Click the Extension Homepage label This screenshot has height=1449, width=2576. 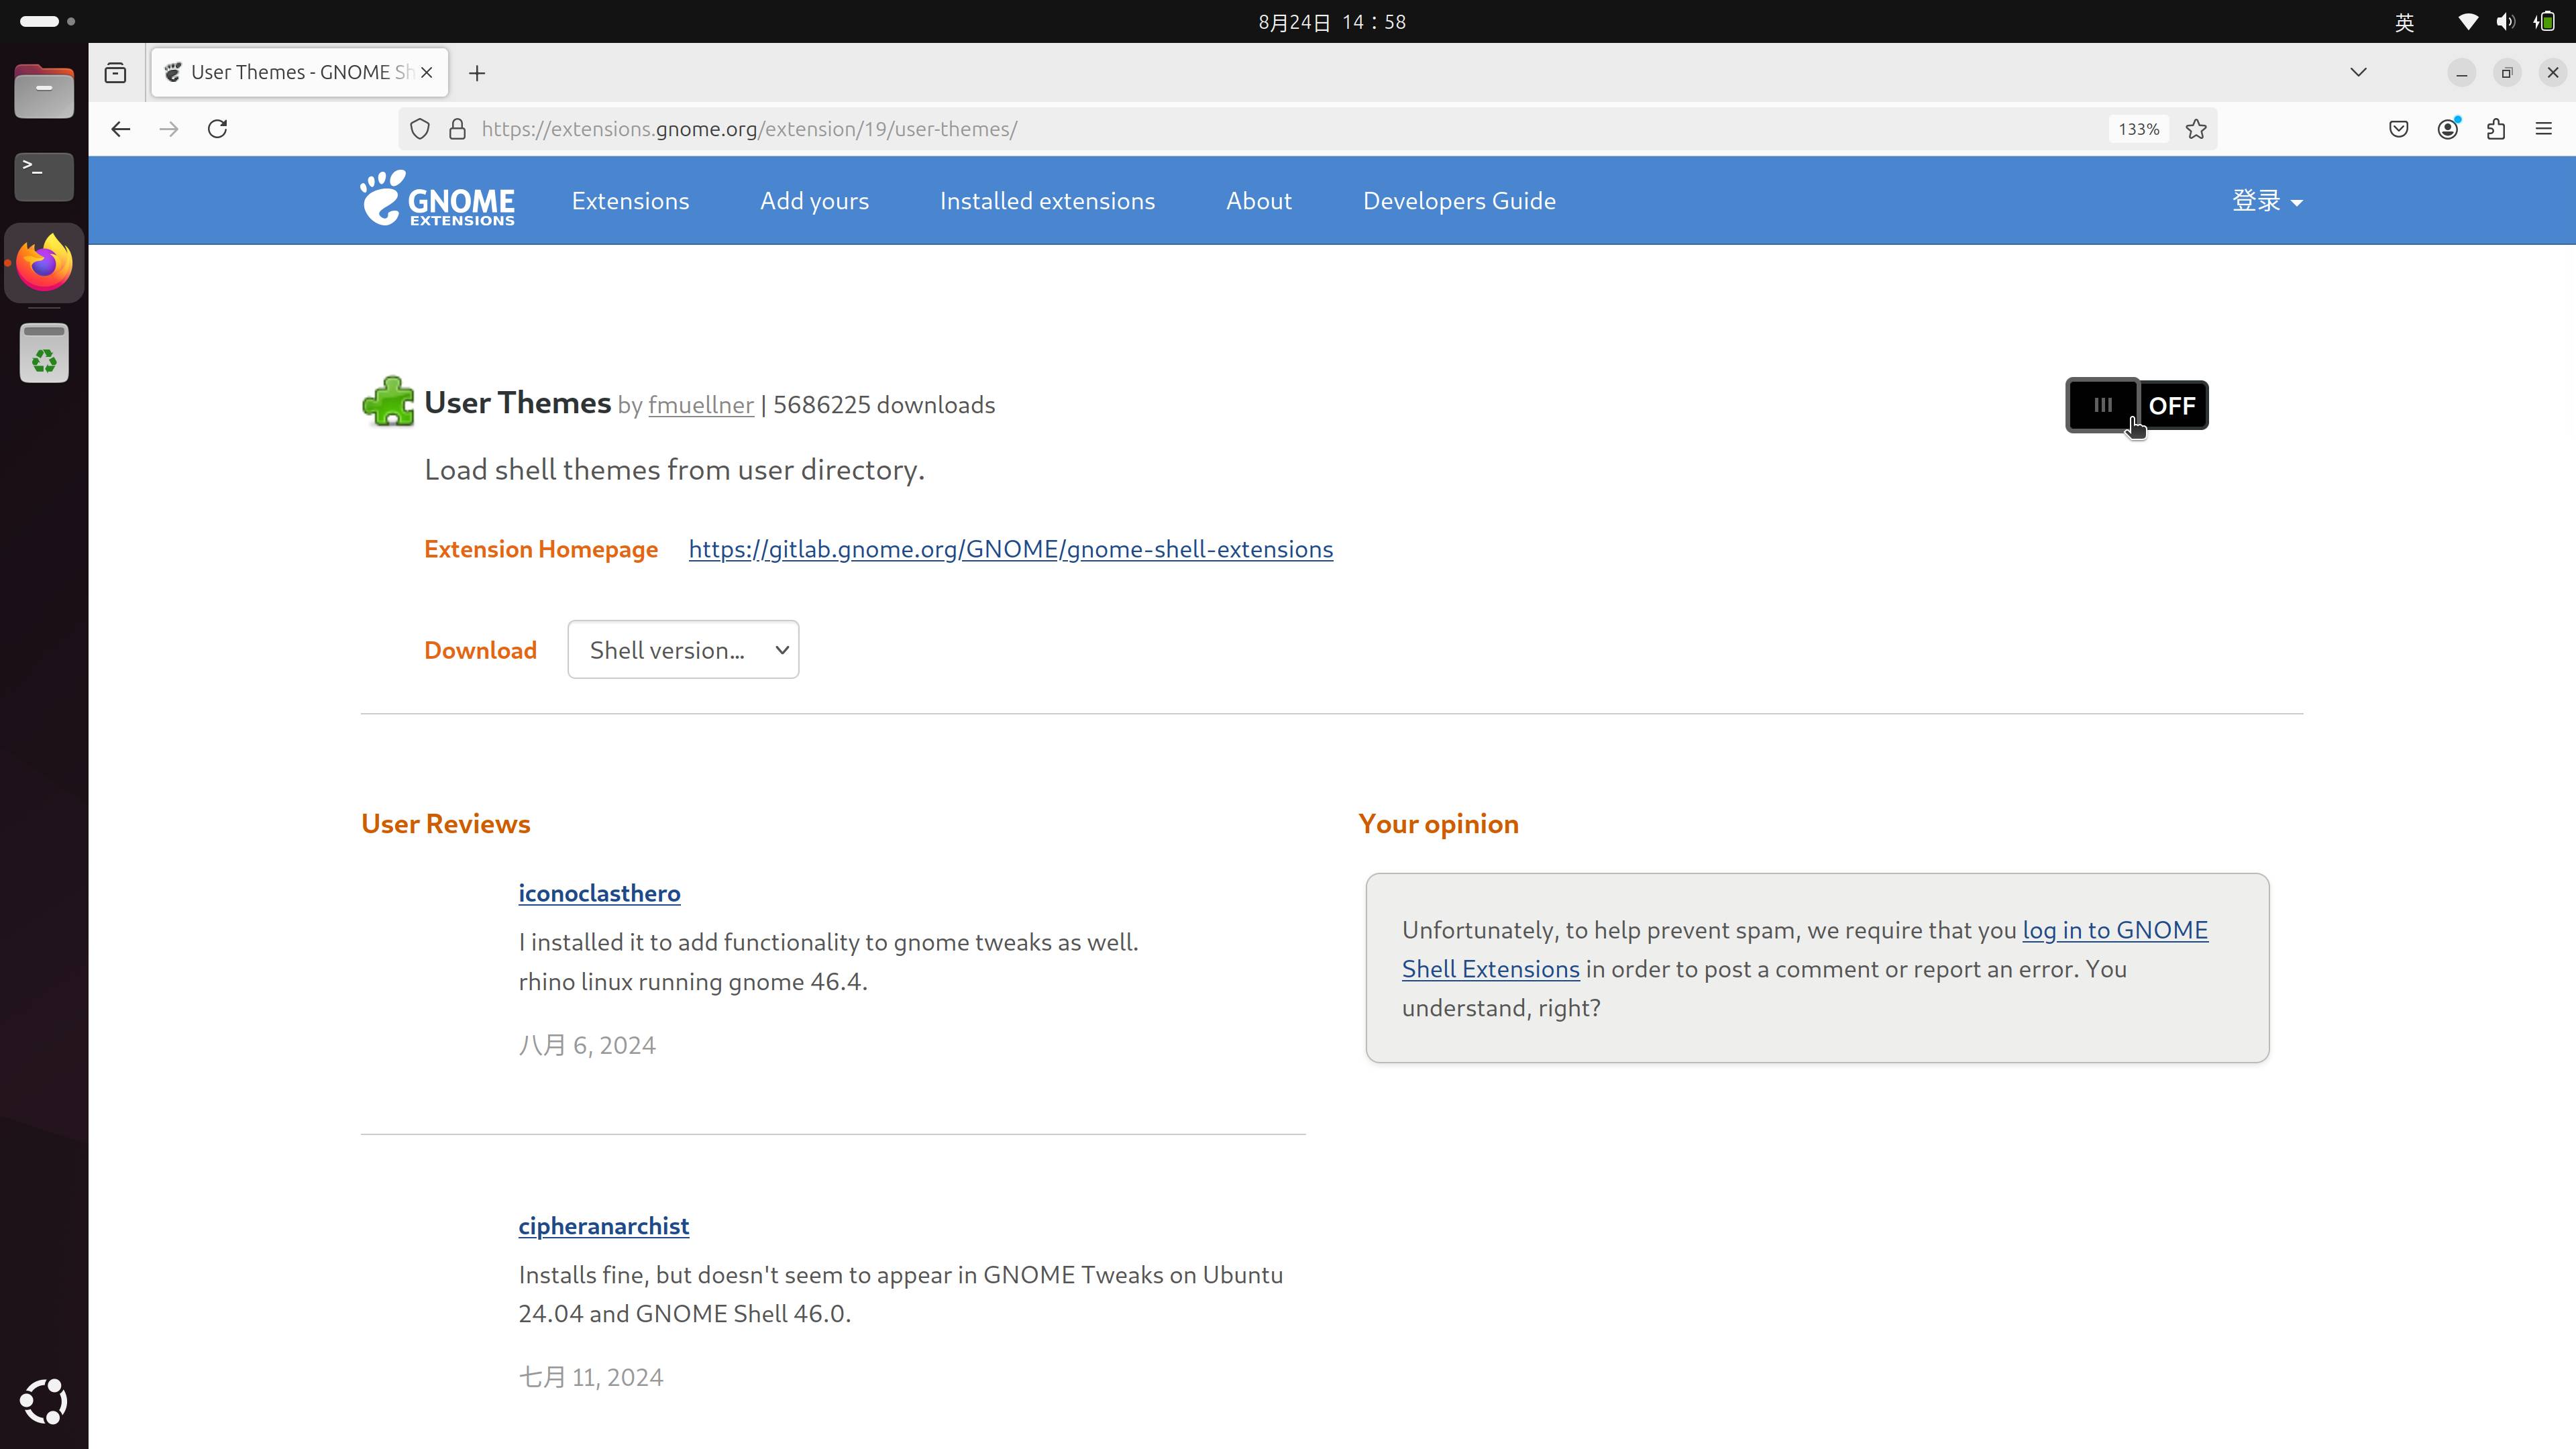[x=541, y=549]
